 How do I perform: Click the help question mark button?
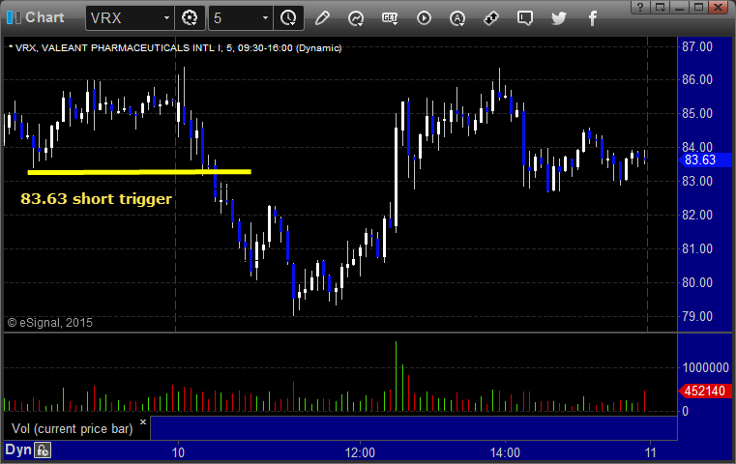[x=640, y=7]
